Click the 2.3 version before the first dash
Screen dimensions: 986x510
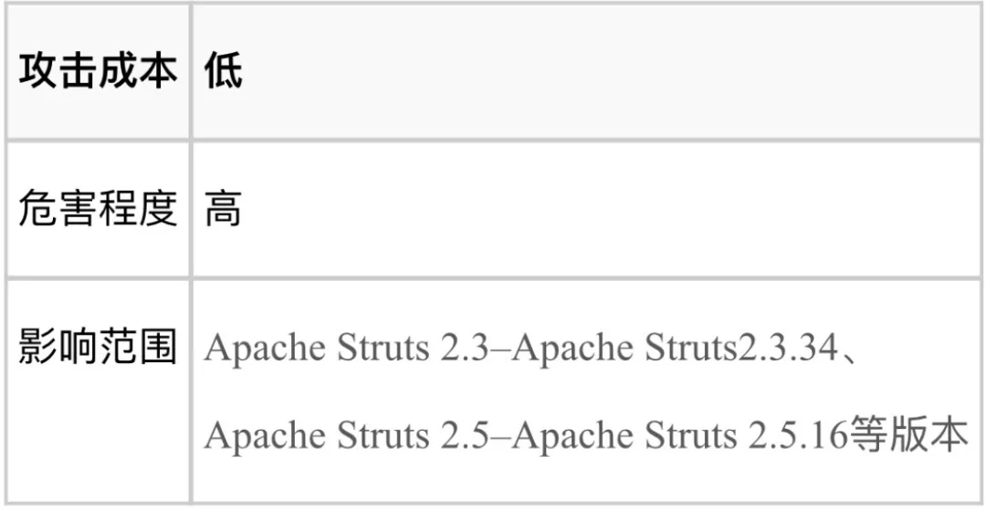pos(467,348)
